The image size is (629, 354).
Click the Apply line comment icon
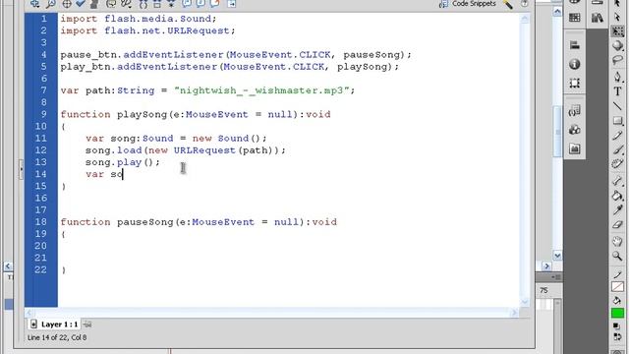(200, 4)
